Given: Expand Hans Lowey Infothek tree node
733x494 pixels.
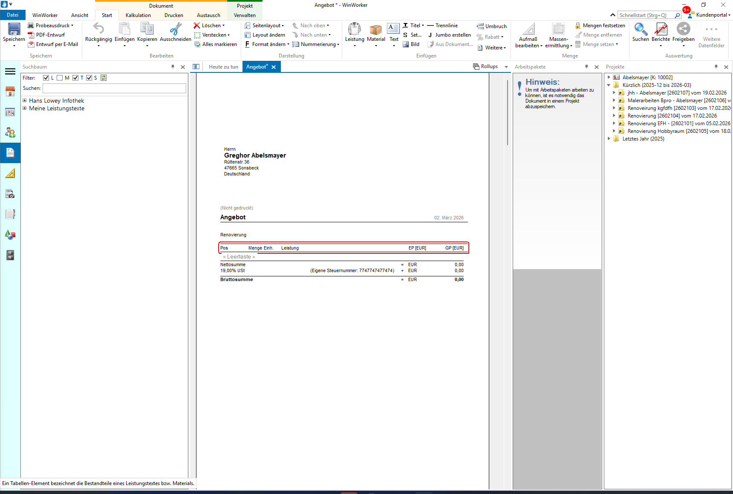Looking at the screenshot, I should click(x=25, y=101).
